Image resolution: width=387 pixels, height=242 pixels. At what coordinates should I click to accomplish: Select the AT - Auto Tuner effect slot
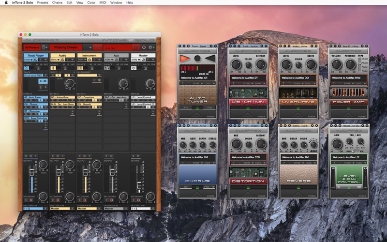pos(36,97)
